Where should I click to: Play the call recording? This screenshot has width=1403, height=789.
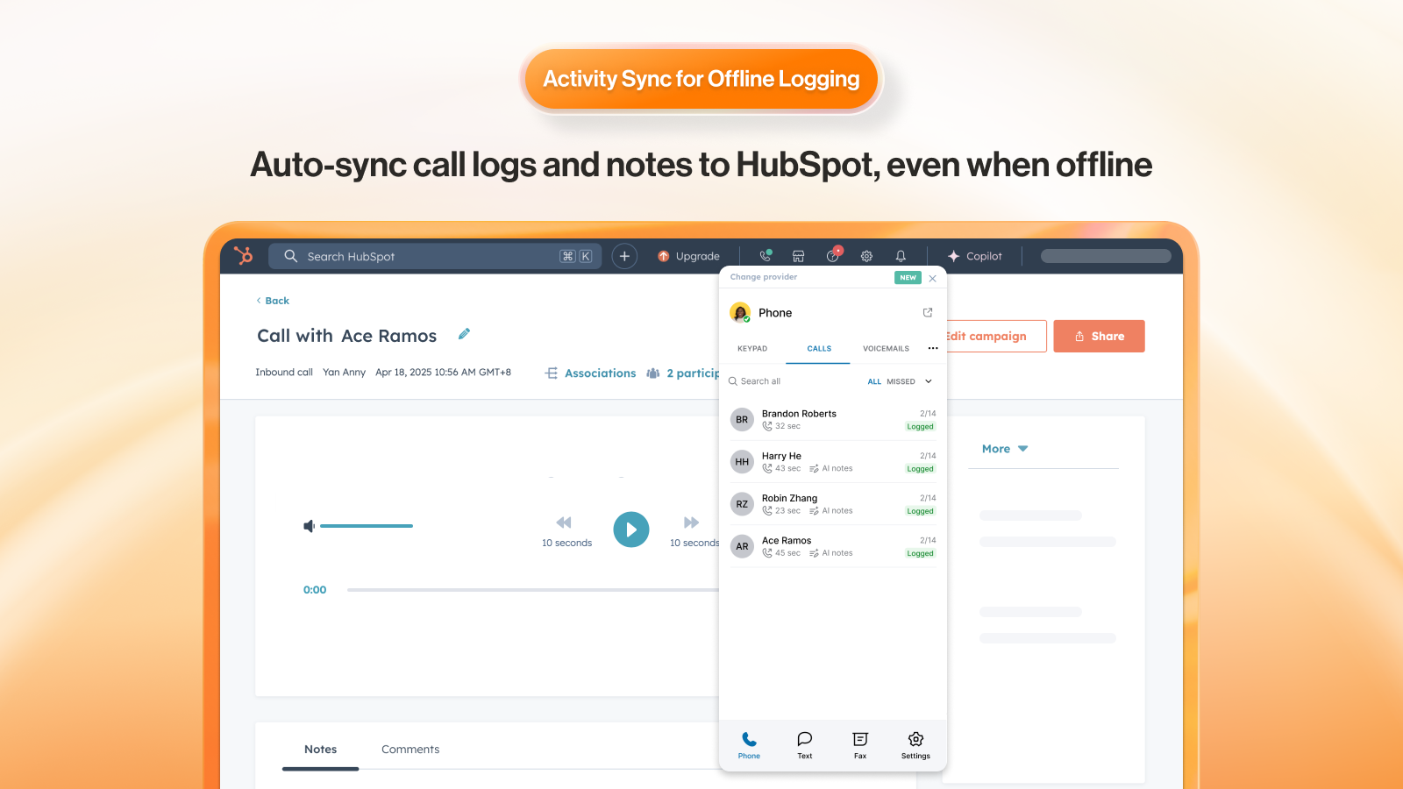pyautogui.click(x=631, y=530)
